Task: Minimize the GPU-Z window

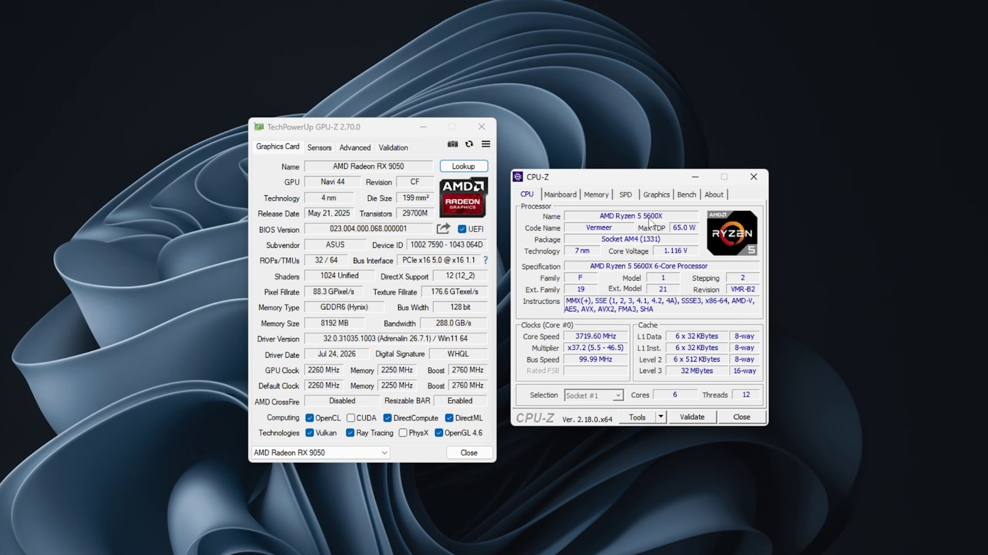Action: pyautogui.click(x=423, y=127)
